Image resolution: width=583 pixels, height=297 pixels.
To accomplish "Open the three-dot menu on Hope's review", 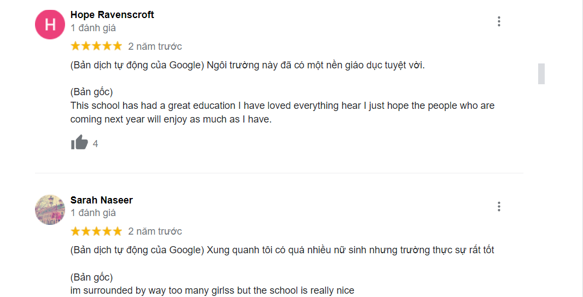I will point(499,21).
